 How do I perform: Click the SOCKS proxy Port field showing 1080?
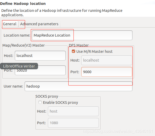(x=73, y=123)
